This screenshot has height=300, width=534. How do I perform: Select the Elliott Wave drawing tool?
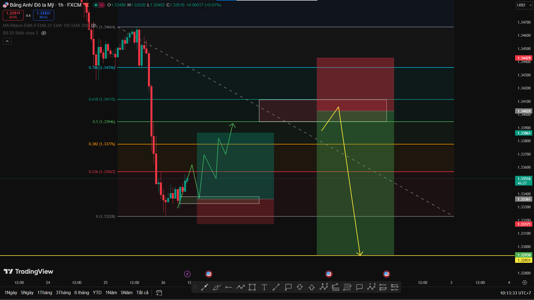coord(371,287)
